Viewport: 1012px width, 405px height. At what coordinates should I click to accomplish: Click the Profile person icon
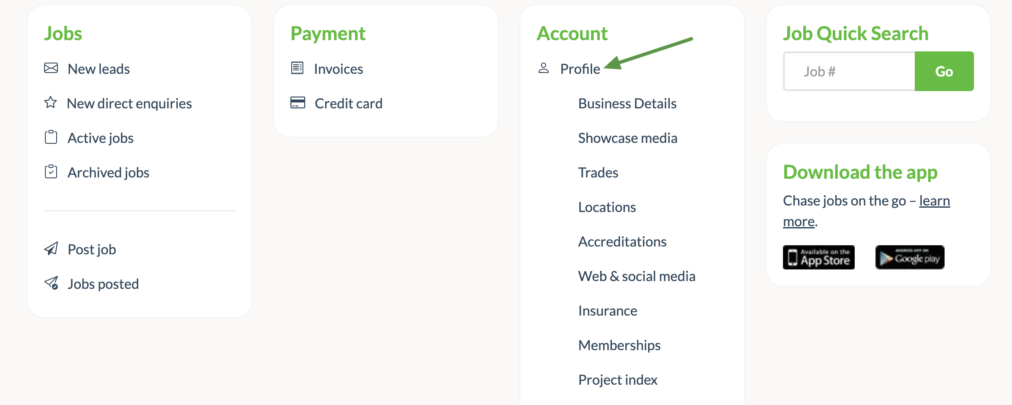[x=544, y=68]
